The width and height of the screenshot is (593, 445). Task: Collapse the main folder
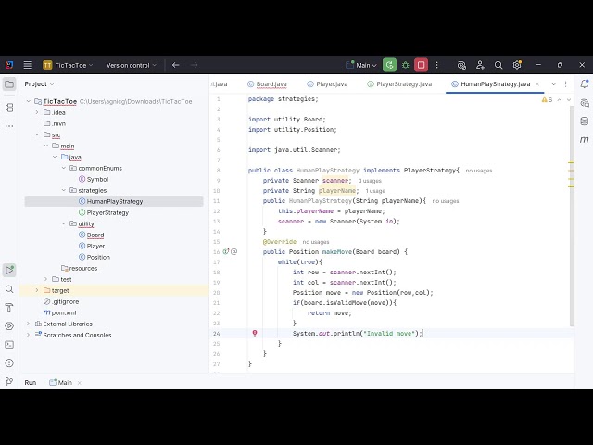(x=46, y=146)
